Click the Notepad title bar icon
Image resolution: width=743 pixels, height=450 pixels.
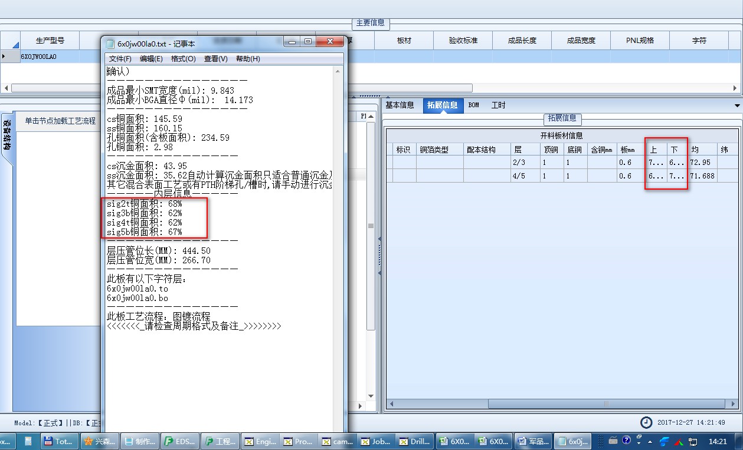click(110, 43)
